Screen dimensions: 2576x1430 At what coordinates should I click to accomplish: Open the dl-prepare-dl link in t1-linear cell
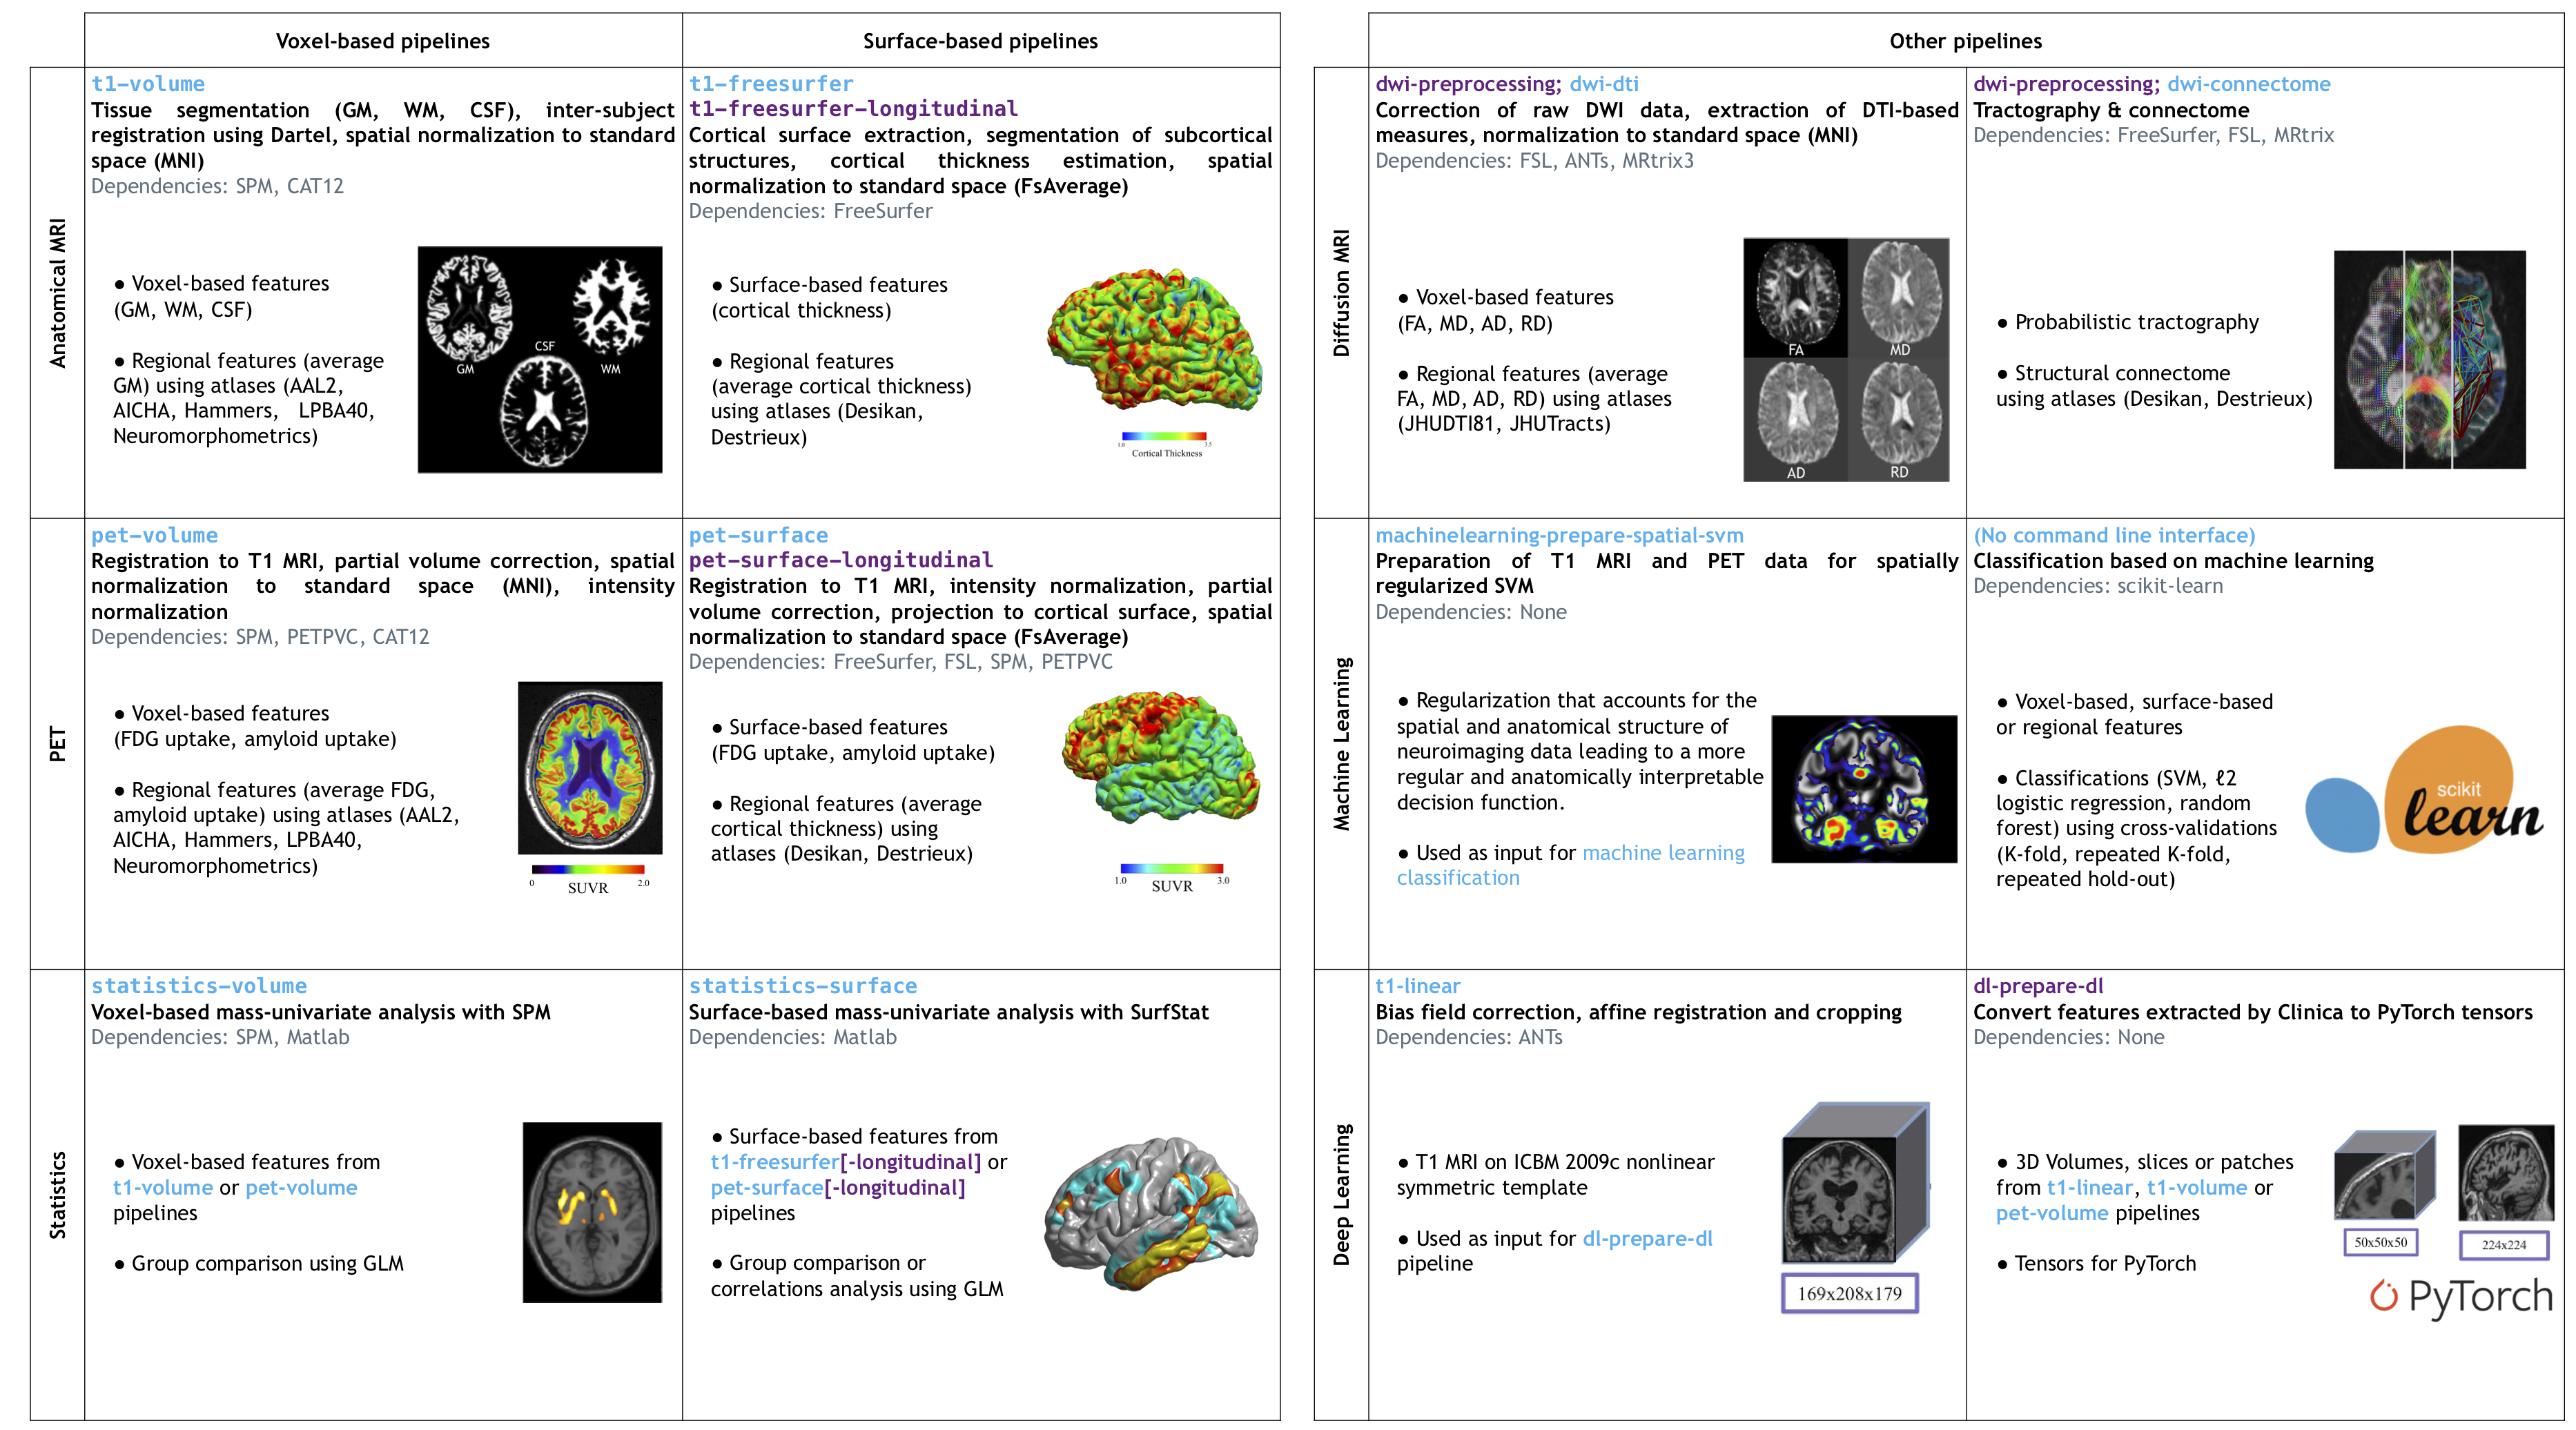click(1647, 1238)
